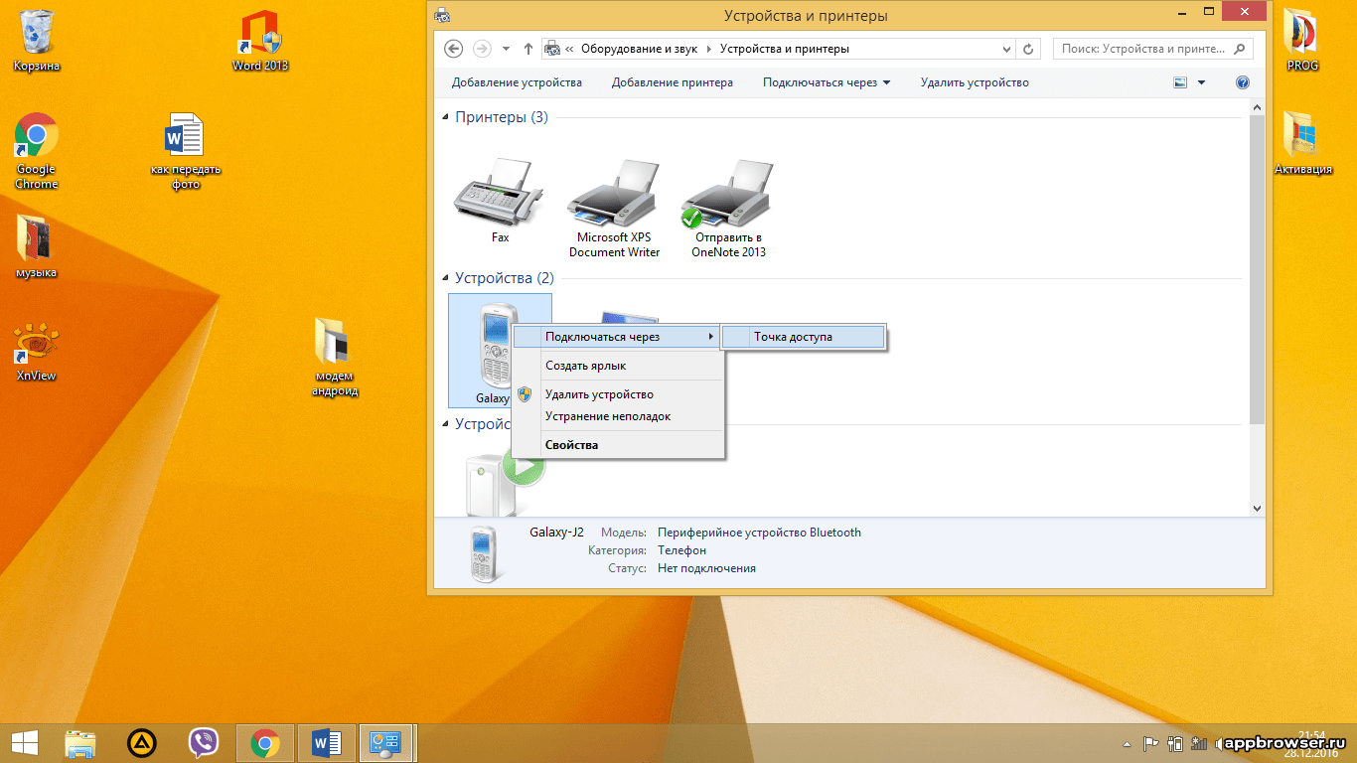This screenshot has width=1357, height=763.
Task: Choose Создать ярлык from context menu
Action: [x=585, y=366]
